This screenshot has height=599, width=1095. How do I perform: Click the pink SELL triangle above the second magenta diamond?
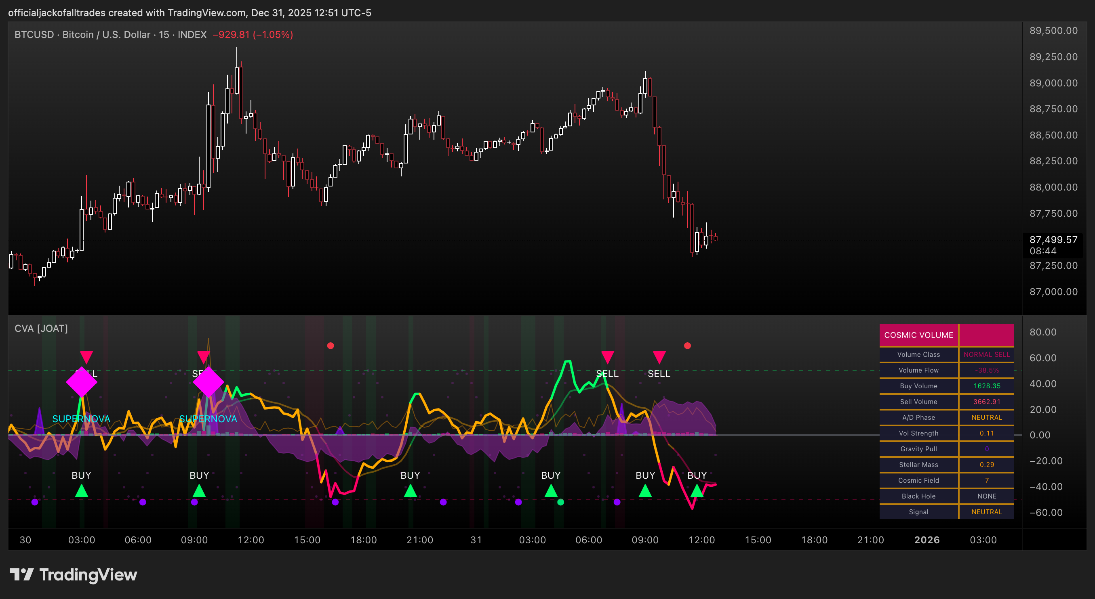204,358
